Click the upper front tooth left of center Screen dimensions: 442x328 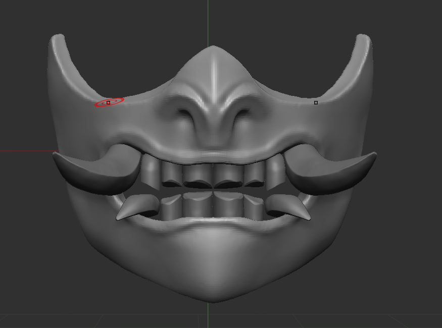pyautogui.click(x=198, y=175)
